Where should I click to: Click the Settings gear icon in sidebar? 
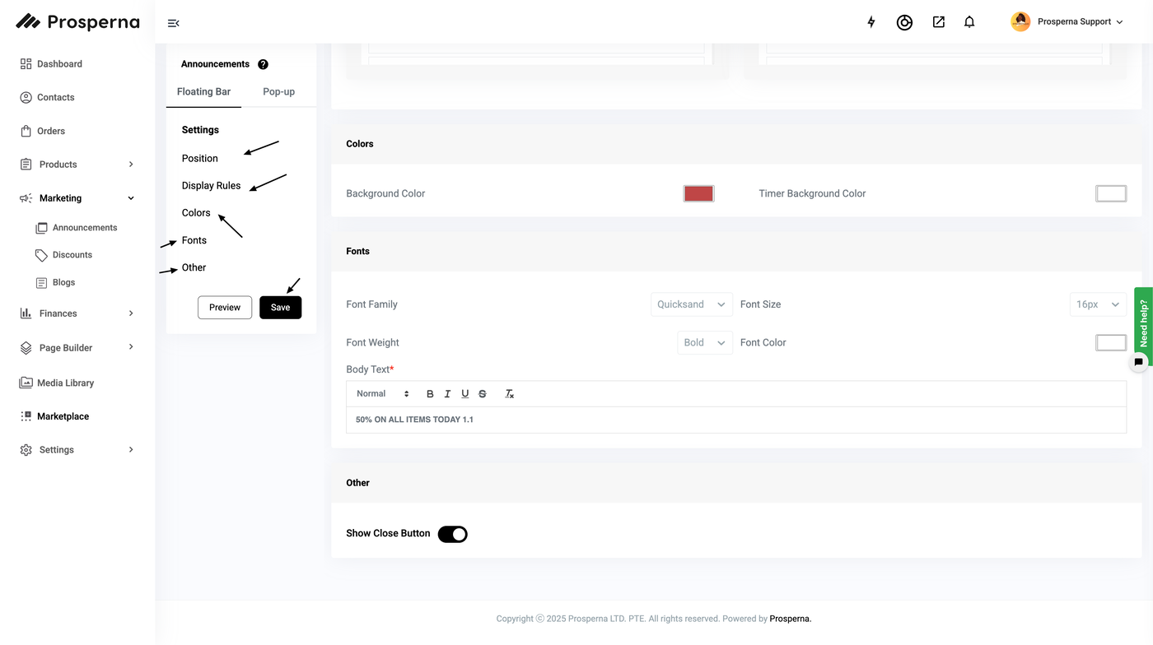pos(26,450)
